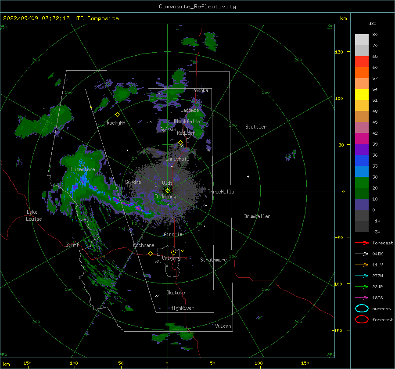Click the Airdrie label

pos(173,234)
